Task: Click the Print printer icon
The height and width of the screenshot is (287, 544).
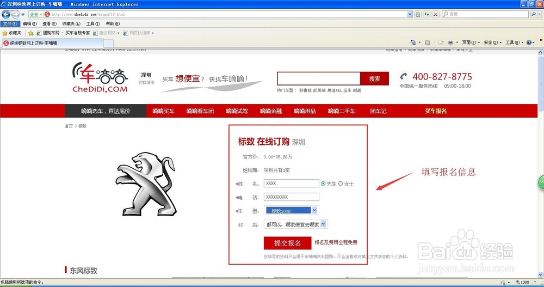Action: point(450,42)
